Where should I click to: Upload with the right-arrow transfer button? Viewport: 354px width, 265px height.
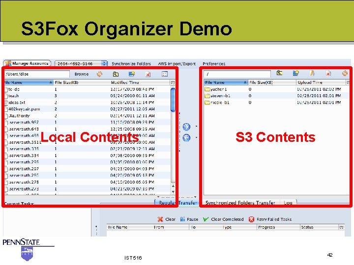186,127
